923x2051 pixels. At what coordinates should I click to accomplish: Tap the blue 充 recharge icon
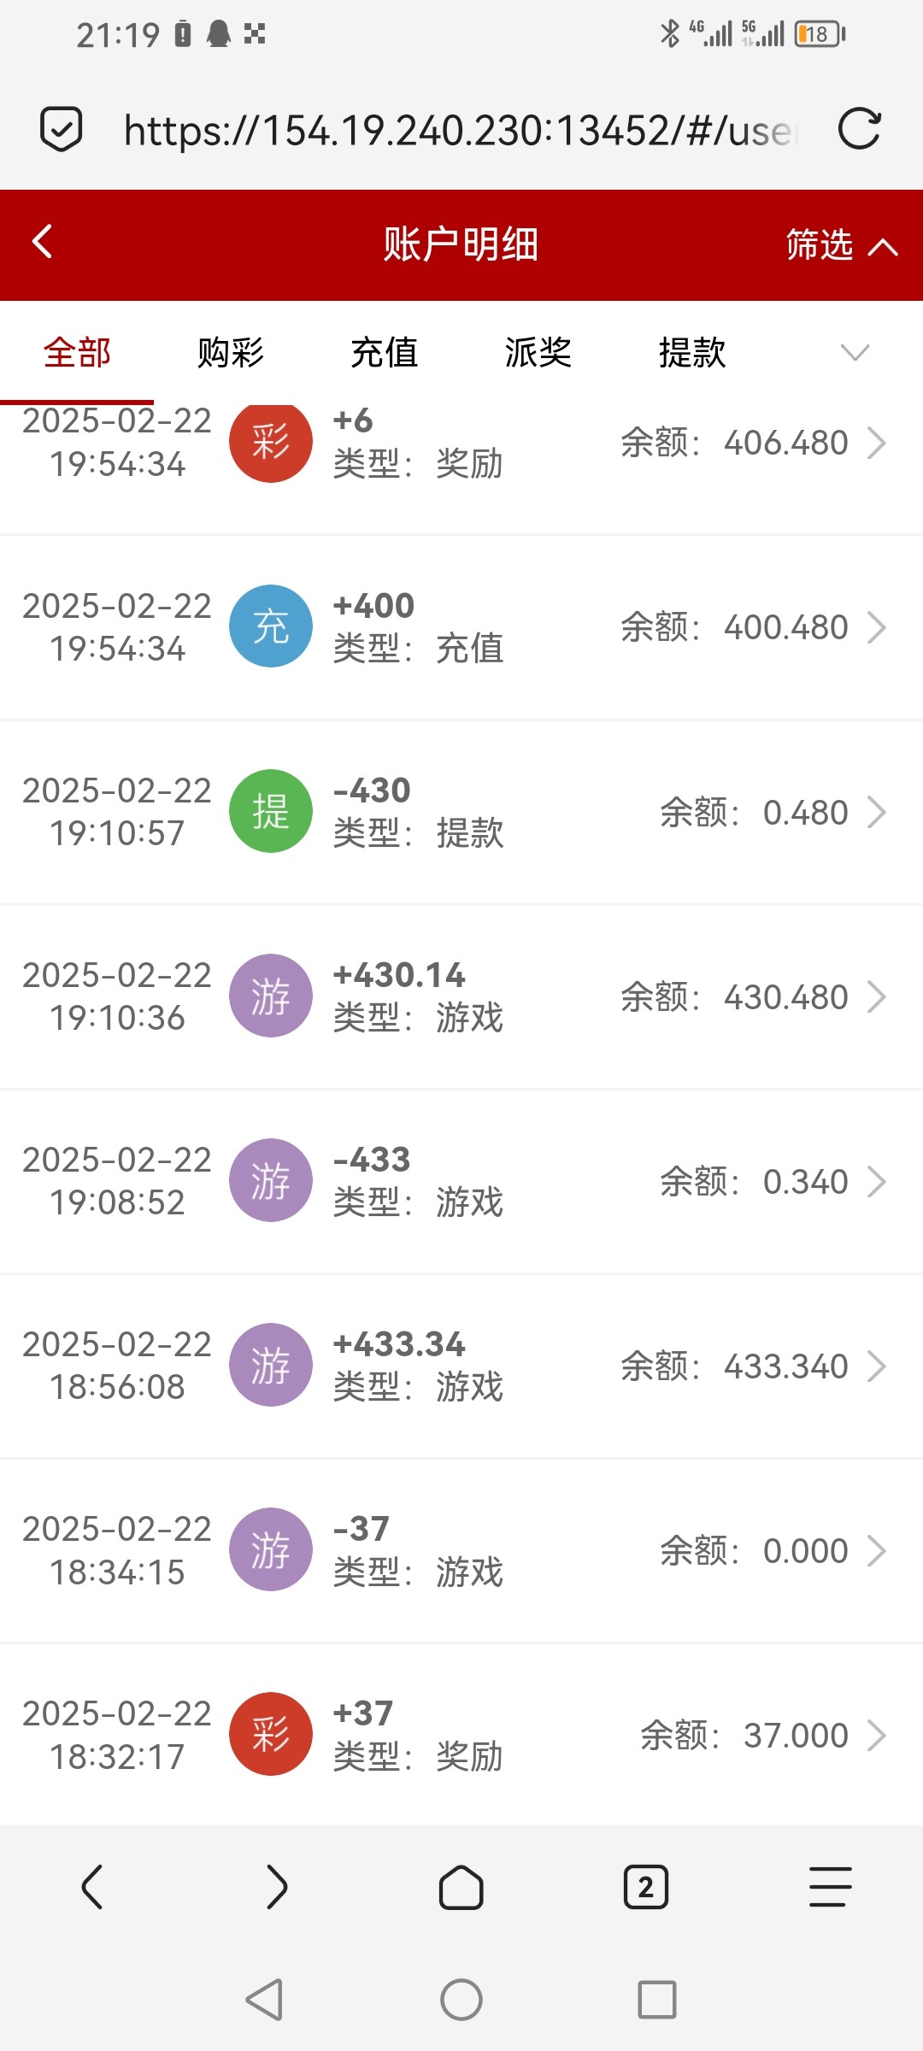coord(271,626)
